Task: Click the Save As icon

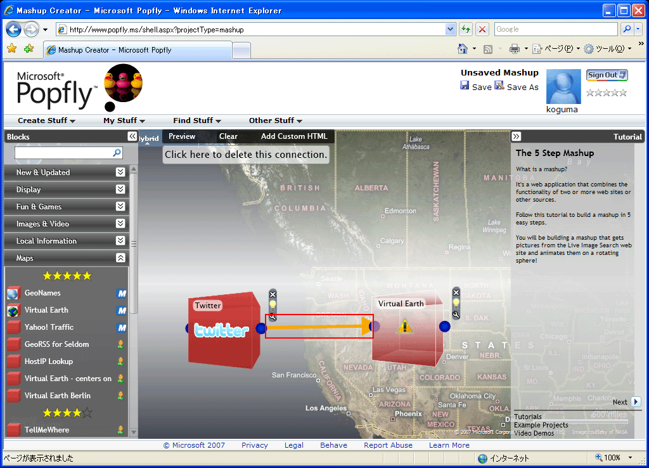Action: point(499,86)
